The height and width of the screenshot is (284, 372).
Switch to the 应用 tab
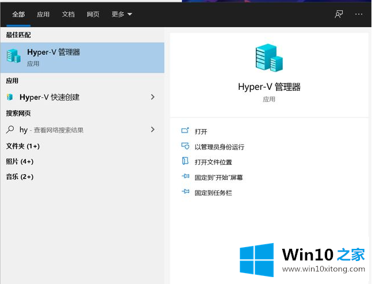point(43,14)
